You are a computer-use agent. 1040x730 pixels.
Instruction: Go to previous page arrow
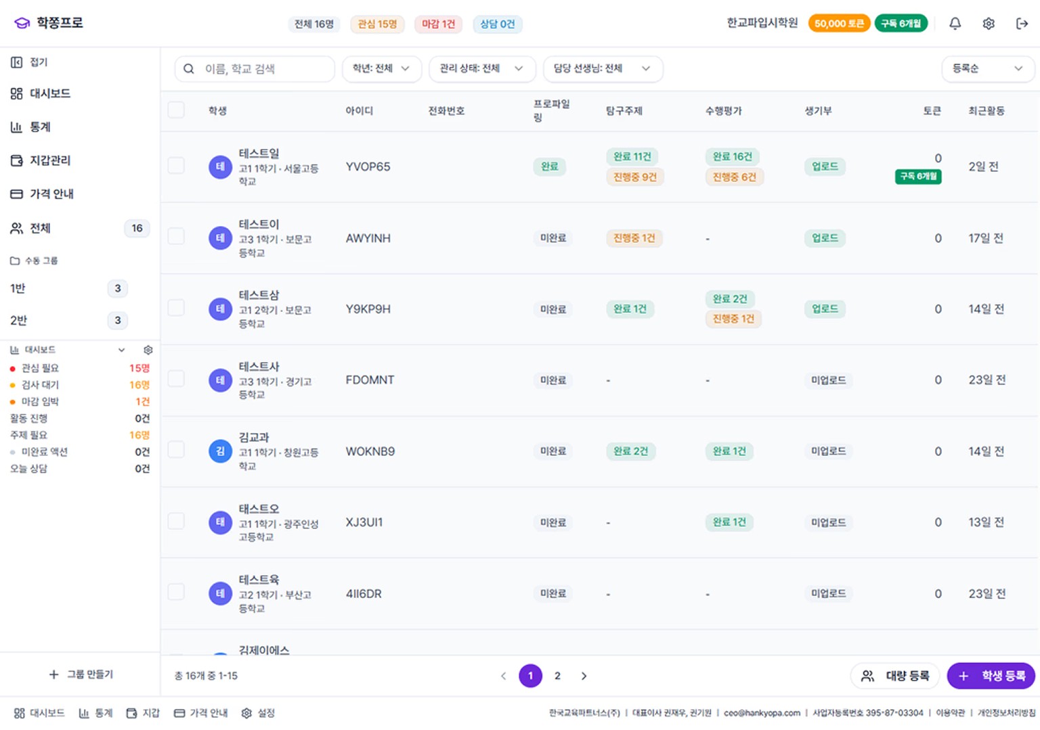[x=503, y=676]
